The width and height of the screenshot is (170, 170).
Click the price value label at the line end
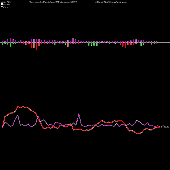(x=165, y=127)
